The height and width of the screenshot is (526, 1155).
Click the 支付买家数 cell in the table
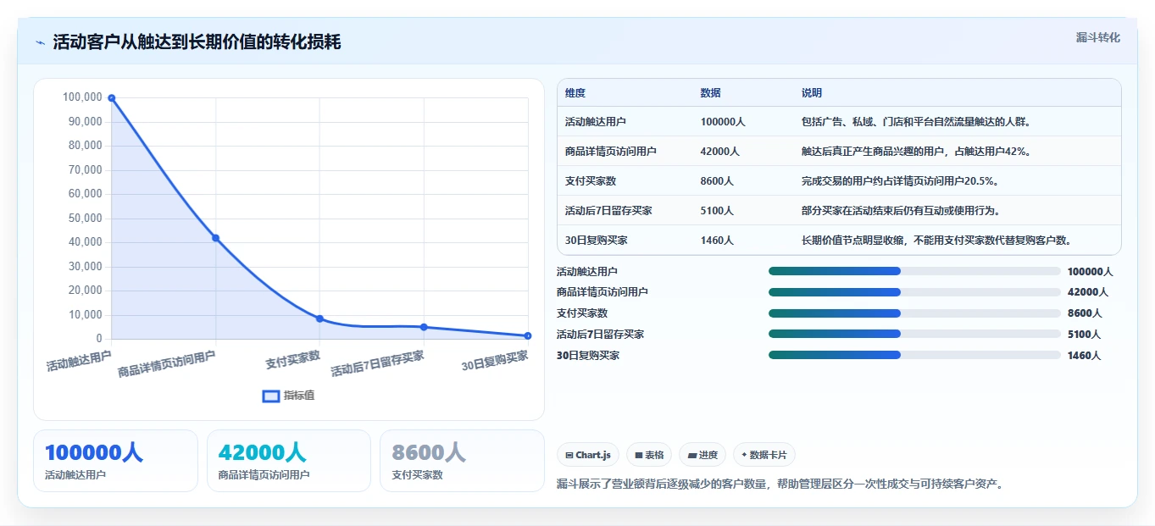click(x=591, y=181)
